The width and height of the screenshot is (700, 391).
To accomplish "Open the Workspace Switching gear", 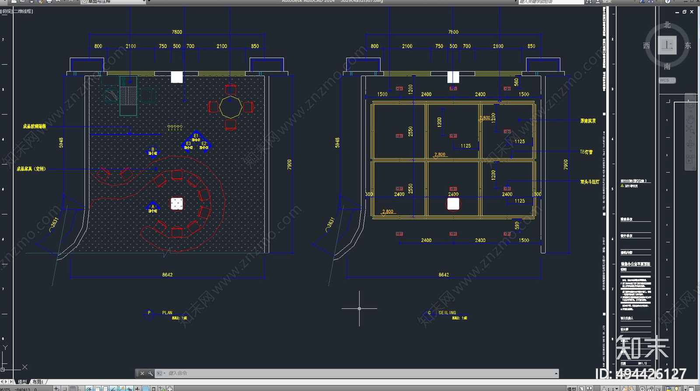I will 642,388.
